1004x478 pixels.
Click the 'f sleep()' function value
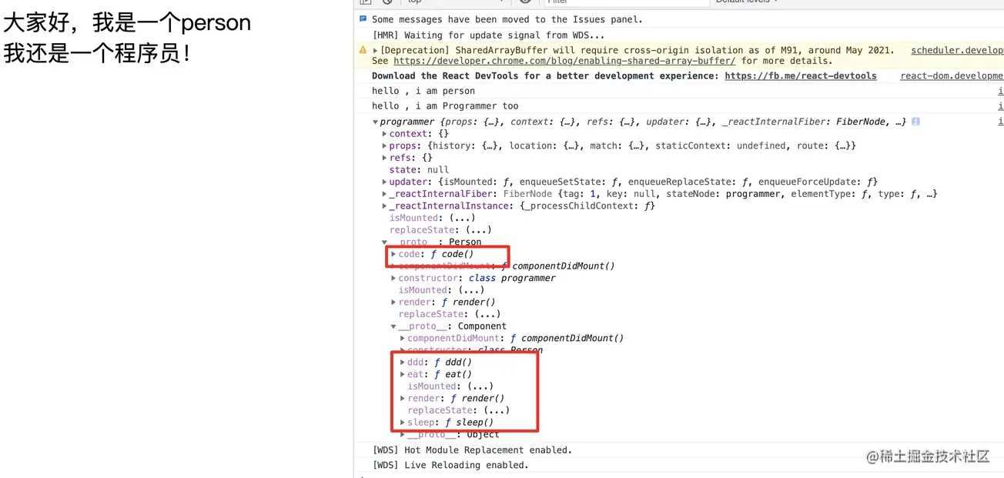469,423
